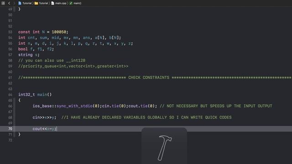The image size is (292, 164).
Task: Go back with the left arrow
Action: click(9, 3)
